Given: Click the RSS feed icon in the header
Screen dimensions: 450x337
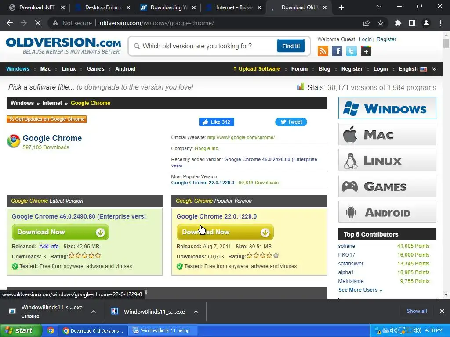Looking at the screenshot, I should tap(323, 51).
